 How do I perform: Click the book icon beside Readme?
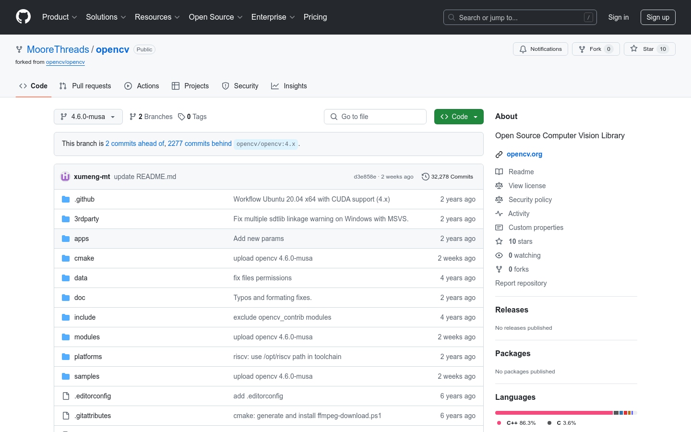tap(499, 172)
